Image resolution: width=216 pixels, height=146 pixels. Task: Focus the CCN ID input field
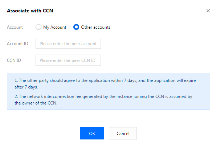pos(68,60)
